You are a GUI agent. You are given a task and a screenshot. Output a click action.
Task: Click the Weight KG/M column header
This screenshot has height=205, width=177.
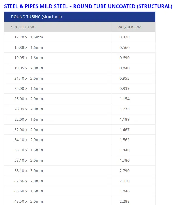click(133, 27)
